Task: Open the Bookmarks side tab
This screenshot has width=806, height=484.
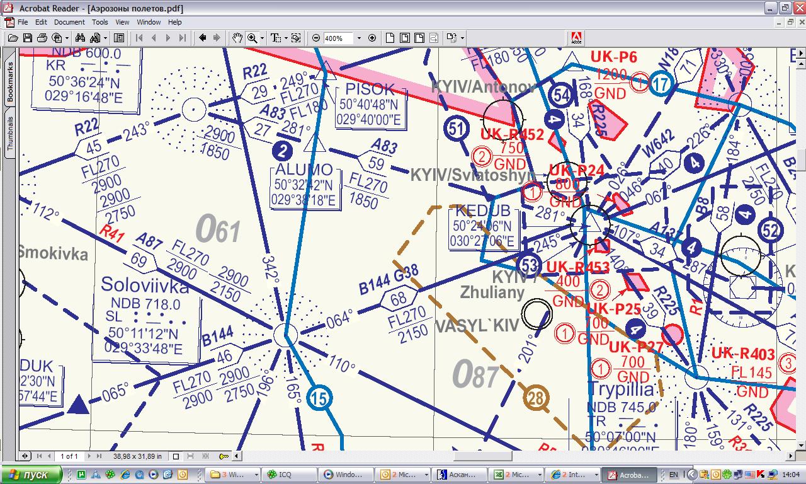Action: click(x=9, y=83)
